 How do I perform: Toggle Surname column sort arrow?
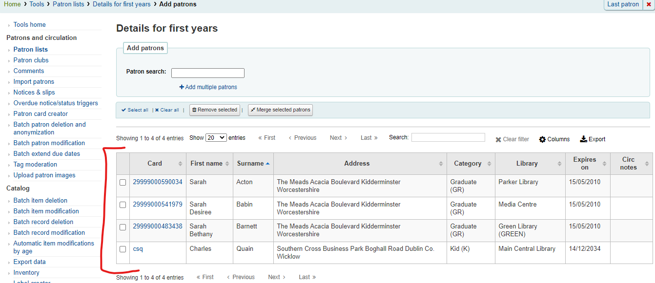click(x=268, y=164)
